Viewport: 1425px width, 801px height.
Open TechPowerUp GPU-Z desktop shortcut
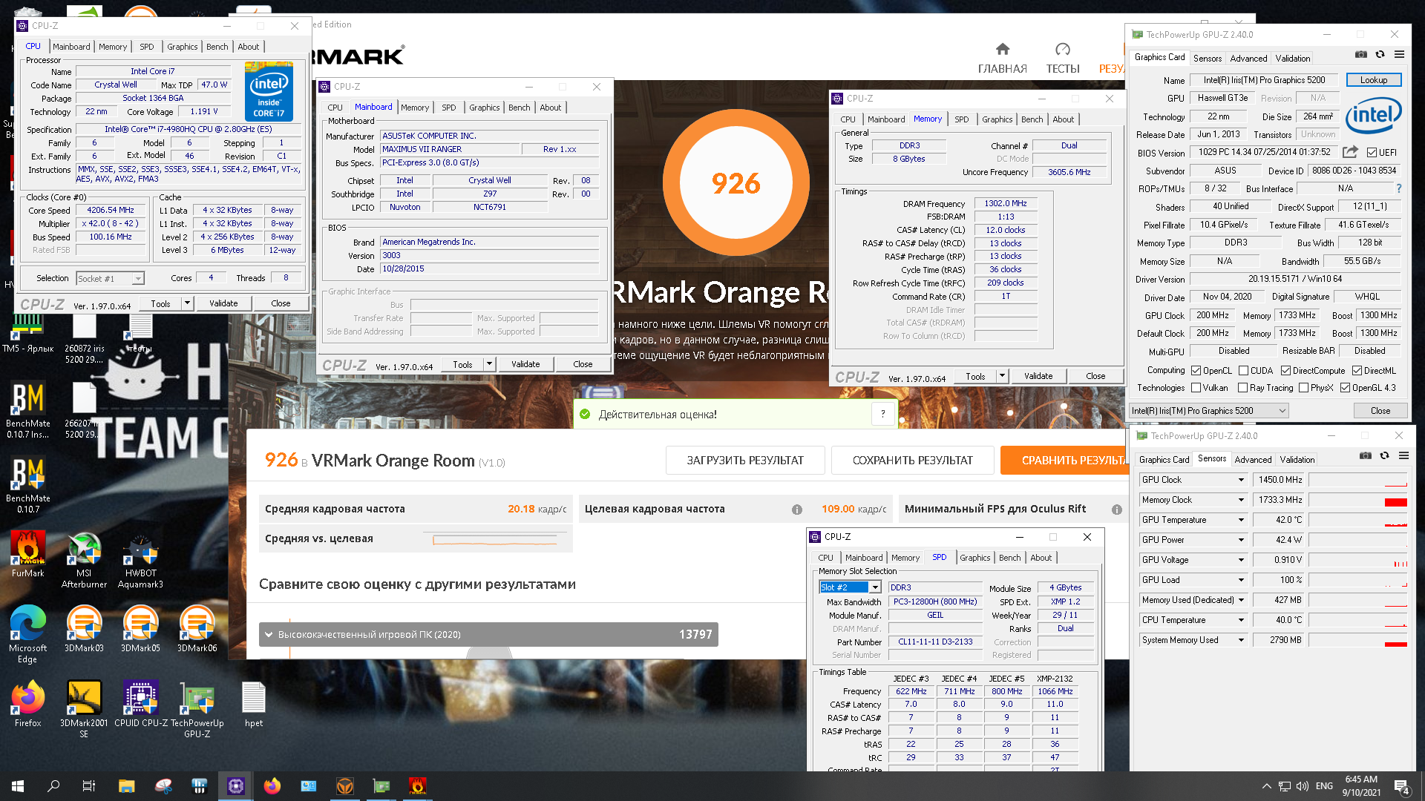coord(197,709)
